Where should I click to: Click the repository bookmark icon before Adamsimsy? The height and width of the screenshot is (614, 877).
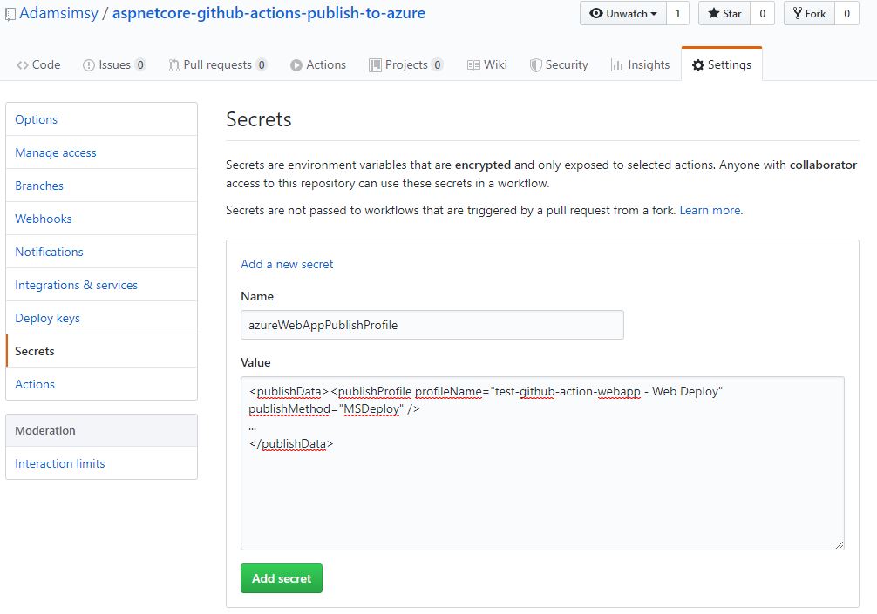(10, 13)
